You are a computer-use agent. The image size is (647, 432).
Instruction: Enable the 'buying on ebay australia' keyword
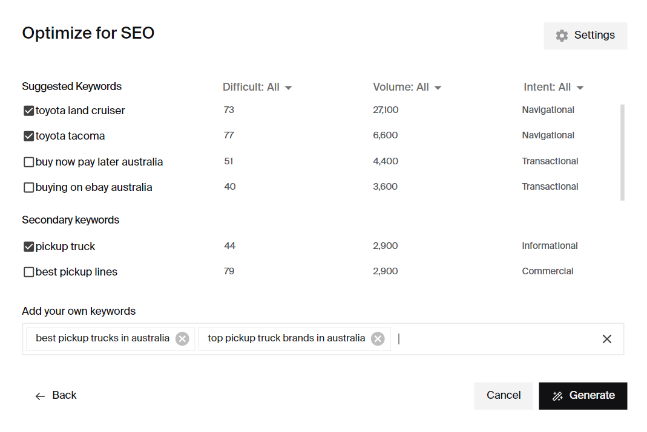(x=28, y=187)
